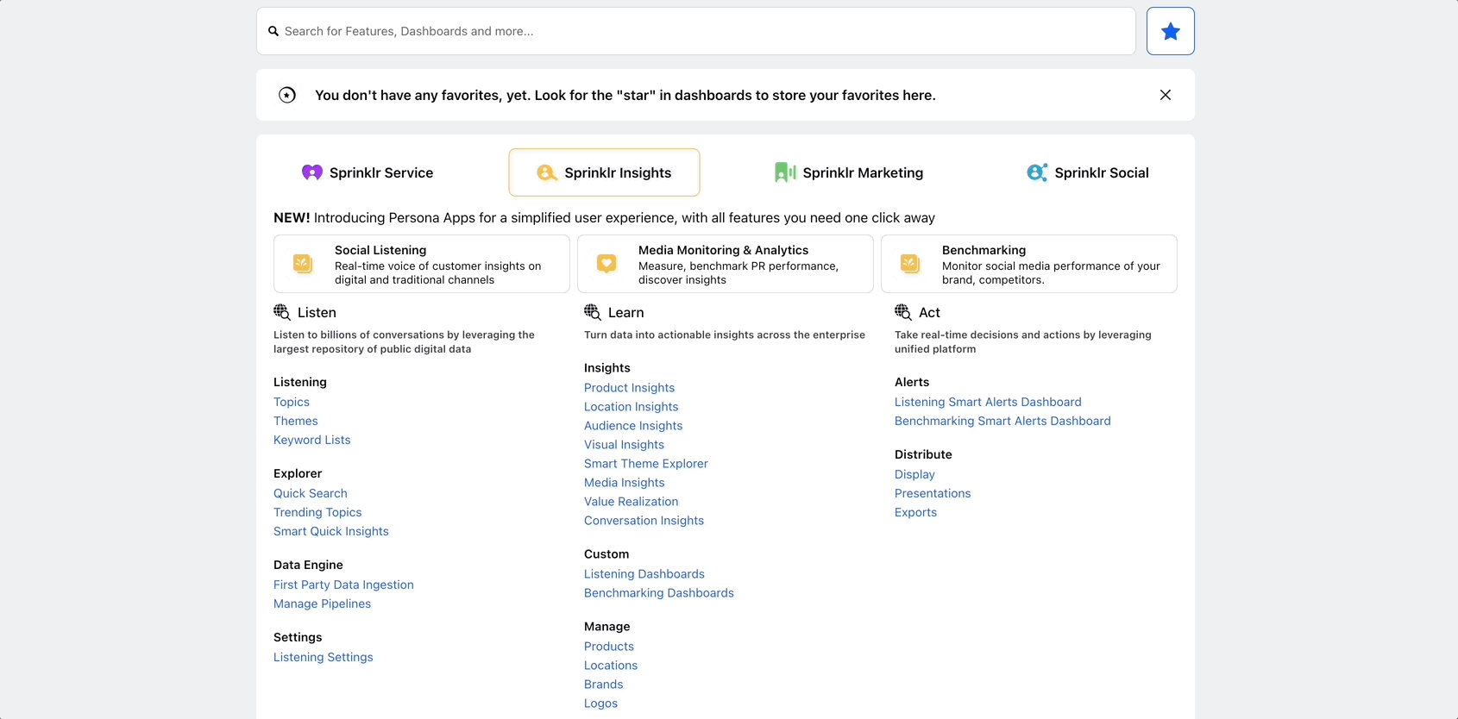1458x719 pixels.
Task: Click the Benchmarking card icon
Action: click(x=910, y=264)
